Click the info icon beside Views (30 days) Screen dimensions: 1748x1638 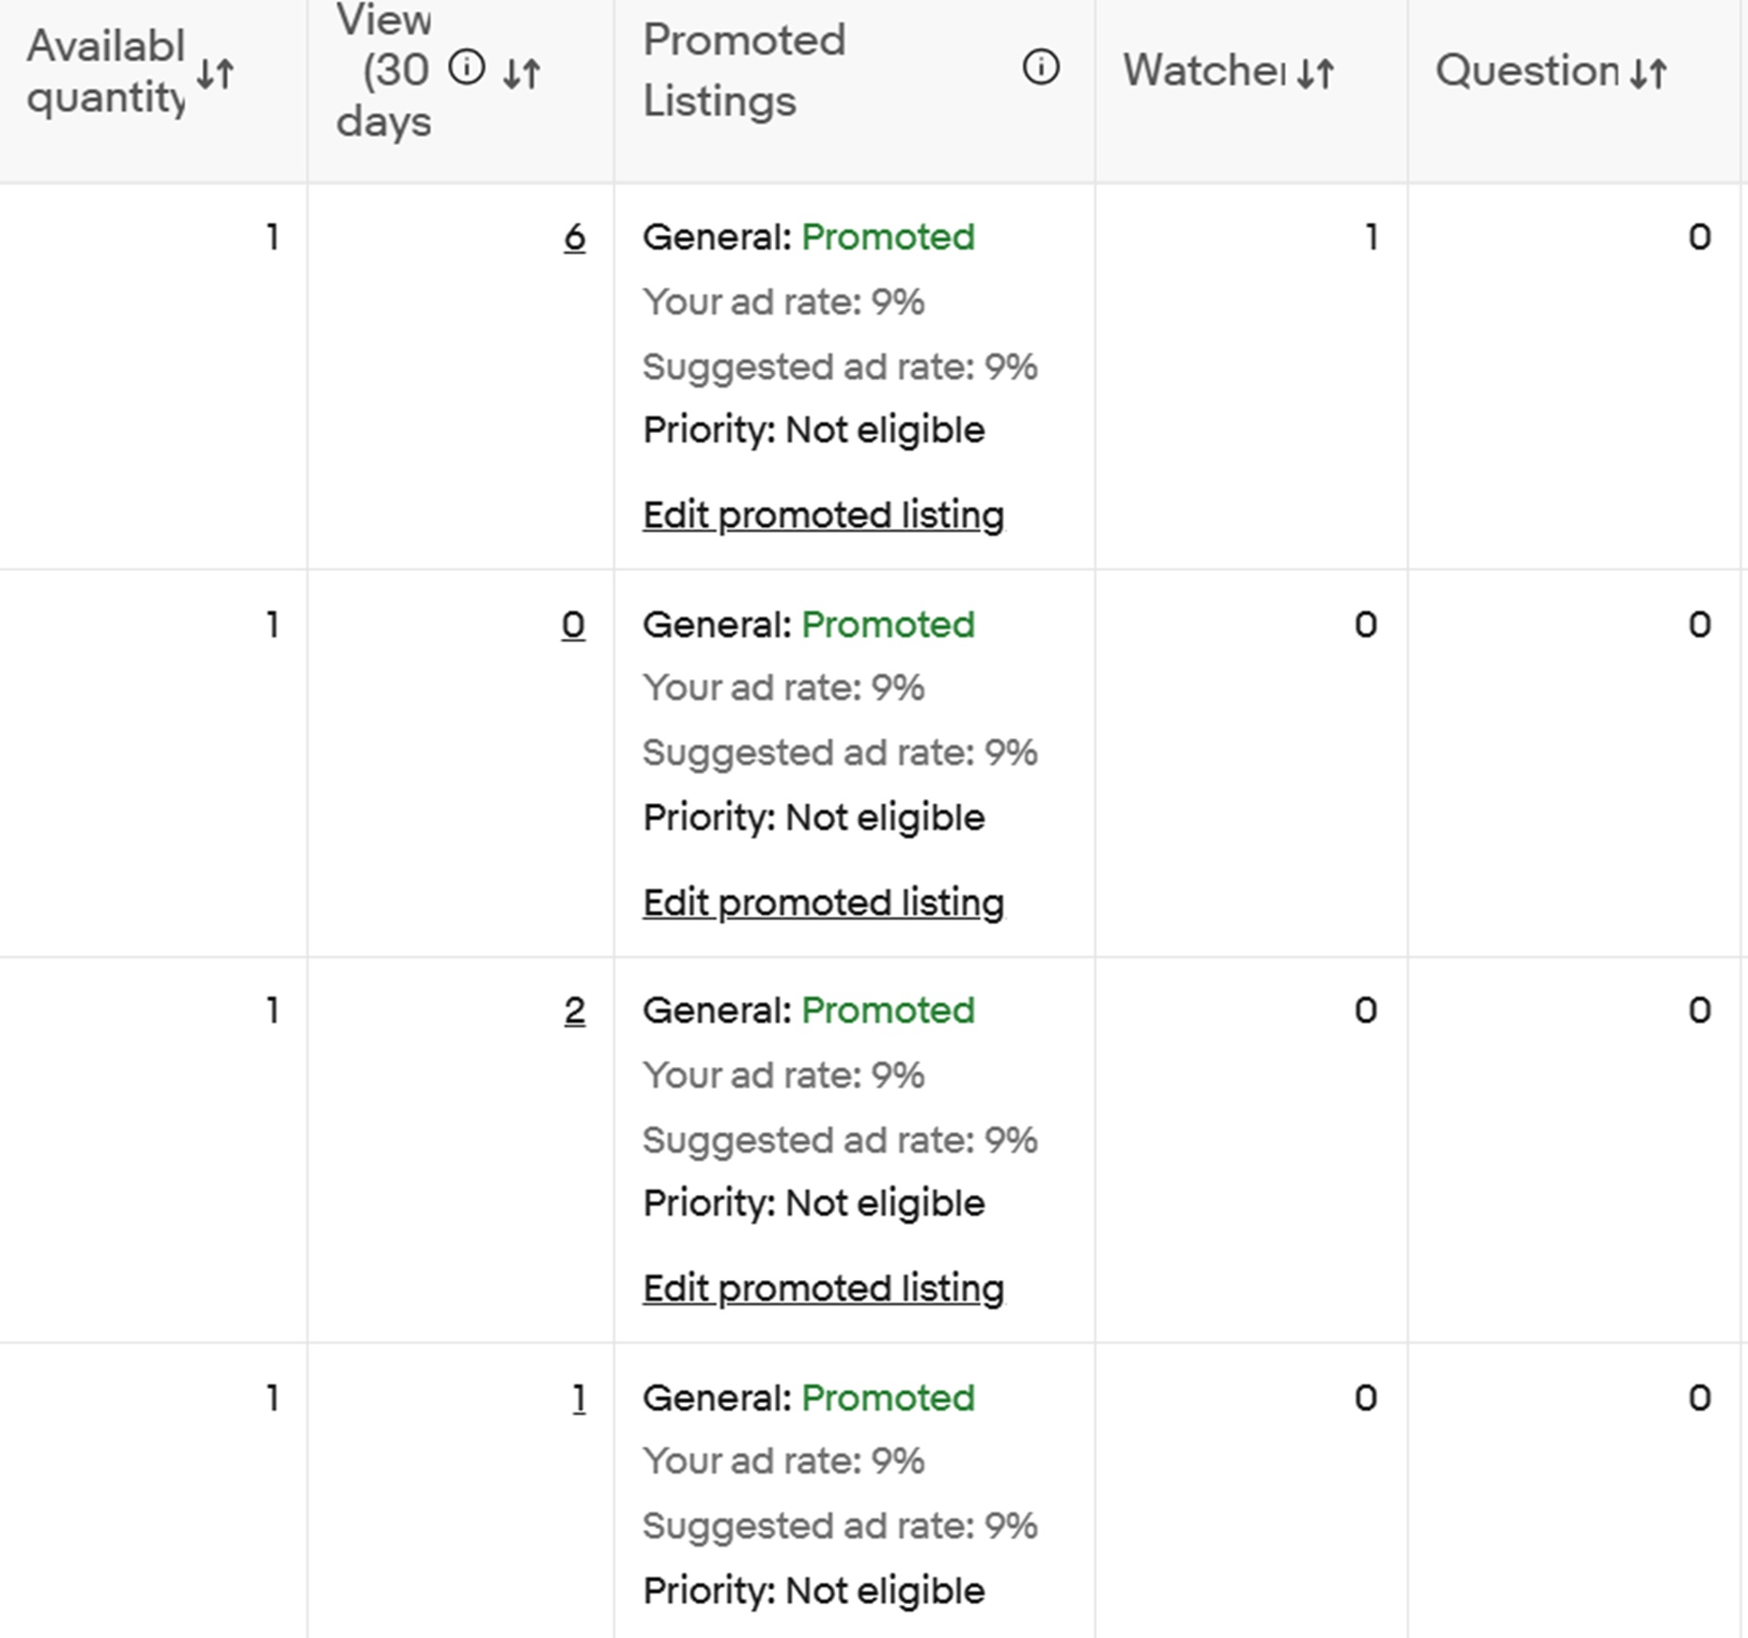(x=467, y=68)
